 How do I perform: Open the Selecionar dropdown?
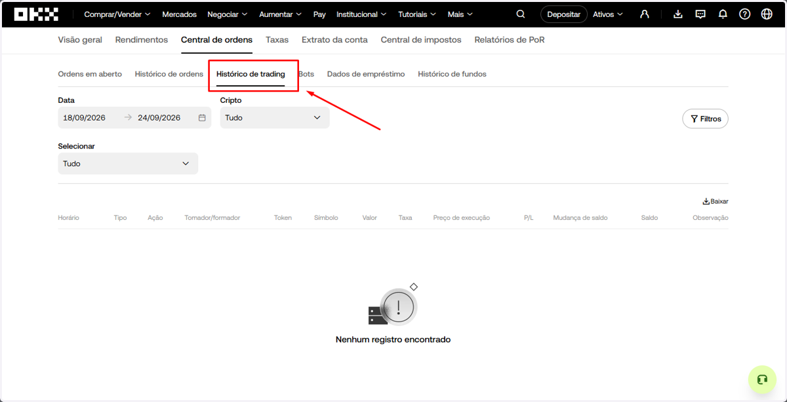[128, 164]
